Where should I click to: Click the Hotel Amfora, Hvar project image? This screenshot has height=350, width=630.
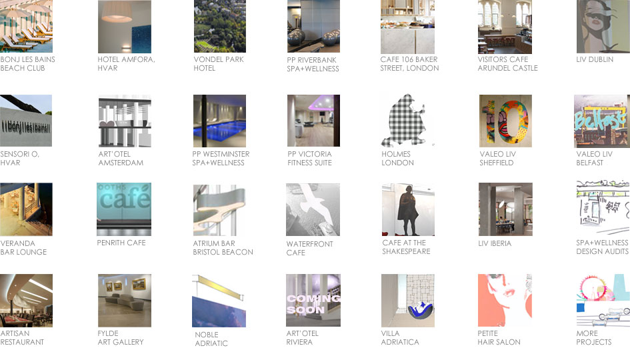pyautogui.click(x=124, y=27)
